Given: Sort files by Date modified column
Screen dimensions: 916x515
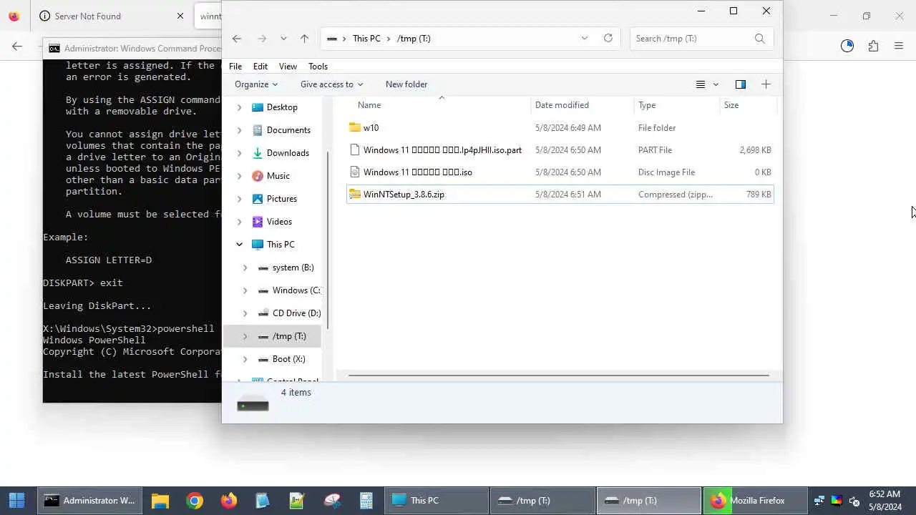Looking at the screenshot, I should click(x=562, y=105).
